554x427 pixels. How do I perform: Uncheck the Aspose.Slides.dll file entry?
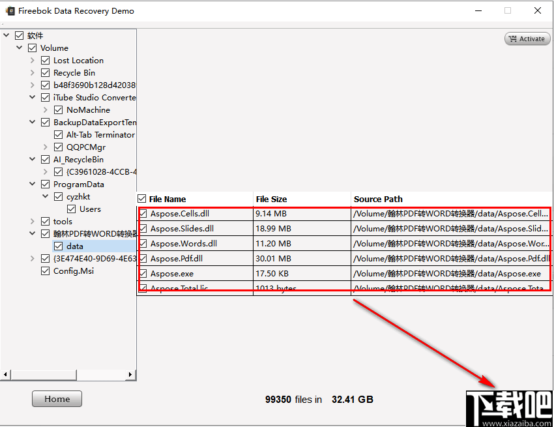[x=144, y=228]
